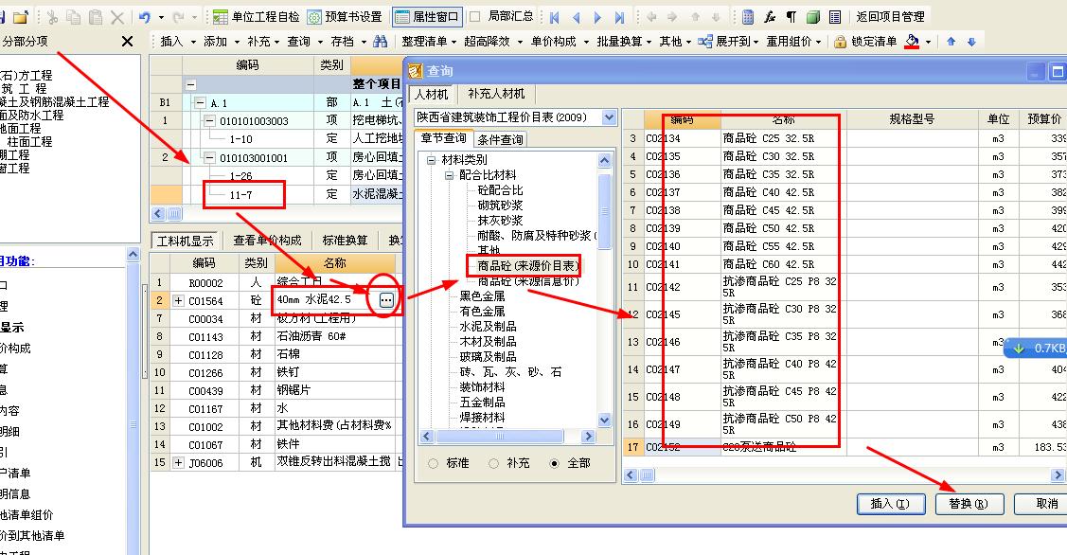
Task: Go to previous record arrow icon
Action: (577, 17)
